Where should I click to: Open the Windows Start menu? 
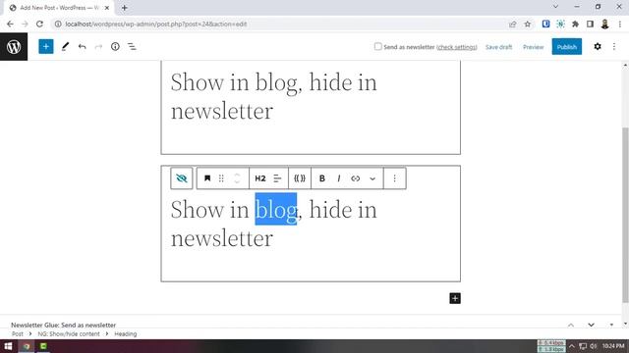pos(8,346)
